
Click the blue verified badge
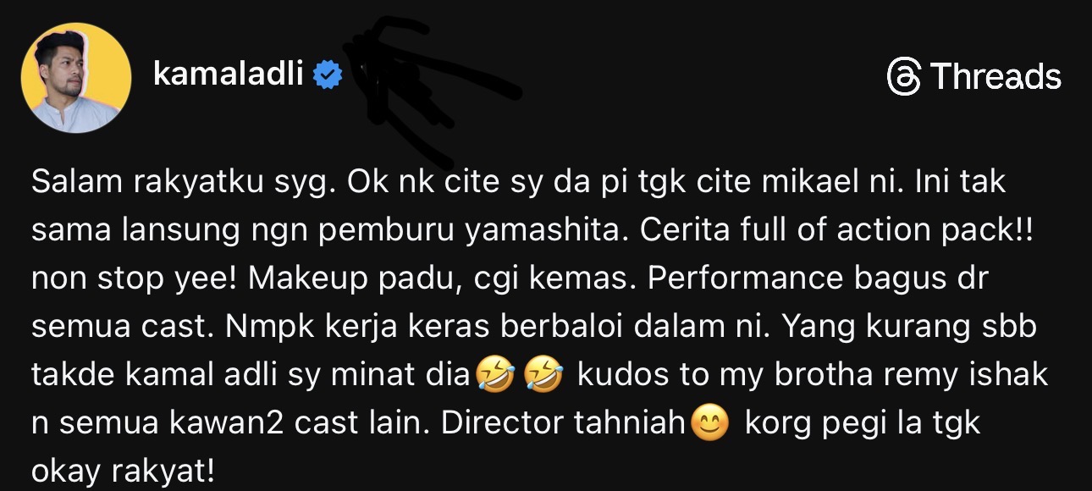point(328,76)
